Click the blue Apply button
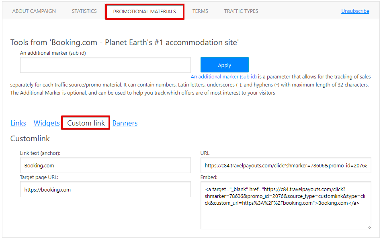Screen dimensions: 383x239 tap(225, 65)
